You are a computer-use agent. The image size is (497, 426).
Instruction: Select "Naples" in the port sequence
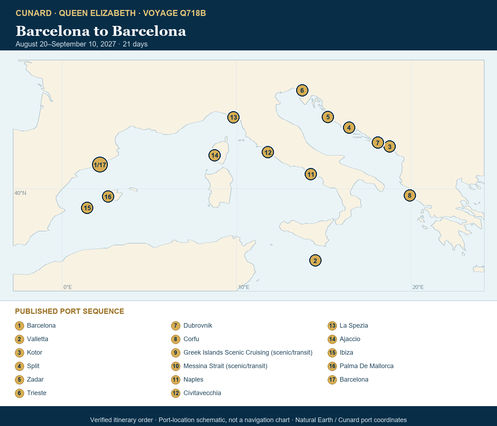pyautogui.click(x=193, y=379)
